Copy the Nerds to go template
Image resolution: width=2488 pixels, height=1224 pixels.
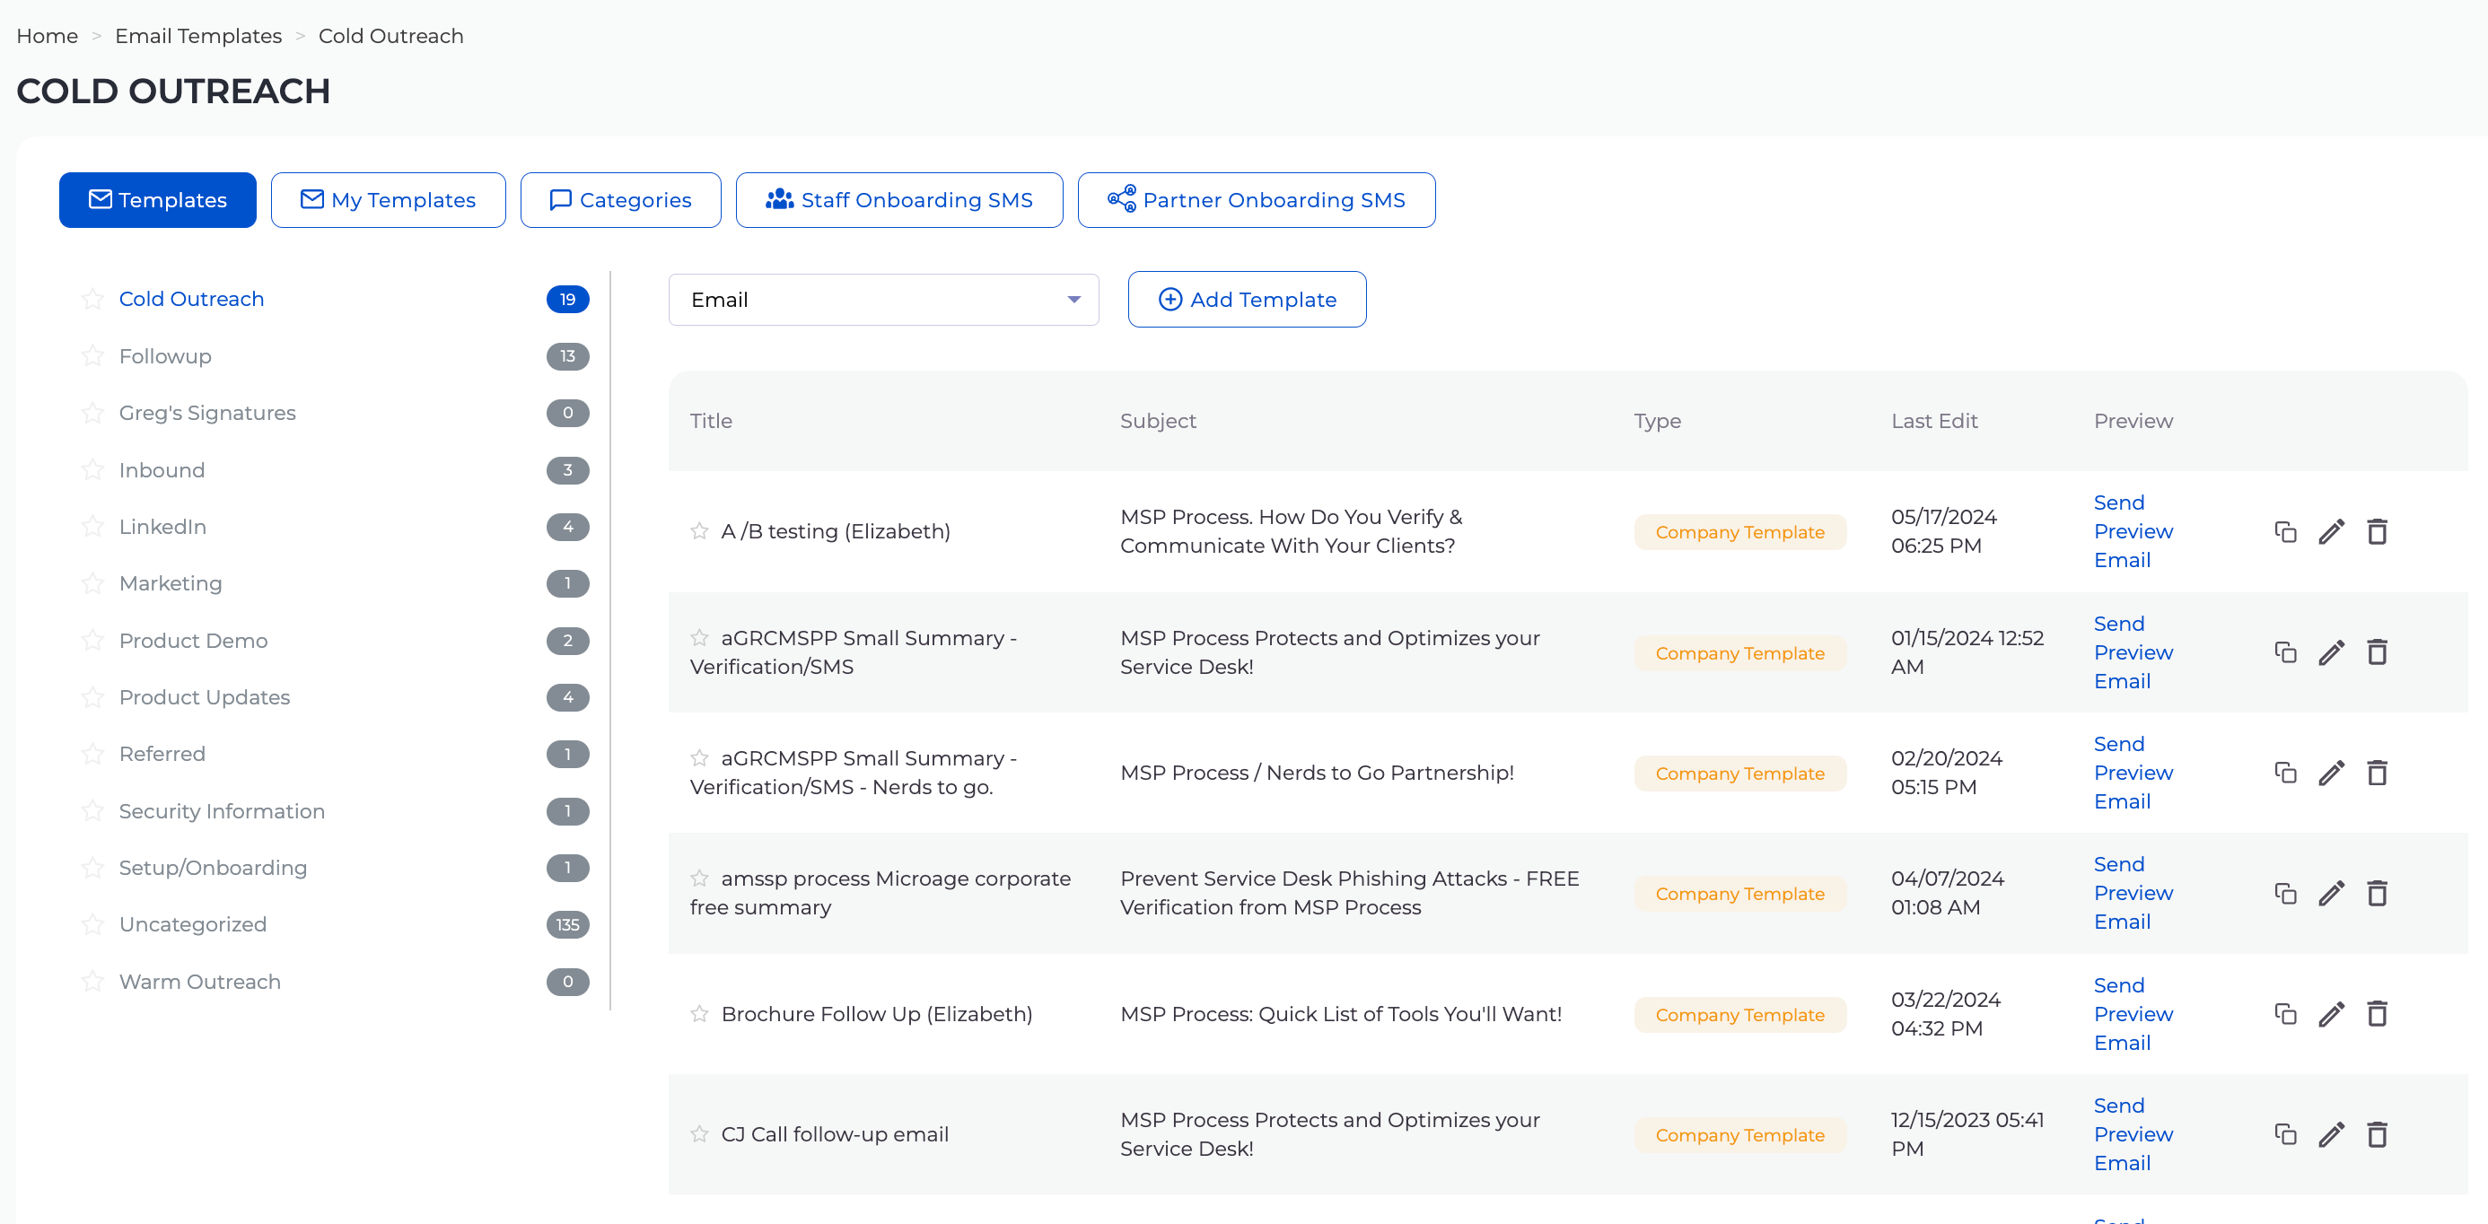coord(2285,773)
